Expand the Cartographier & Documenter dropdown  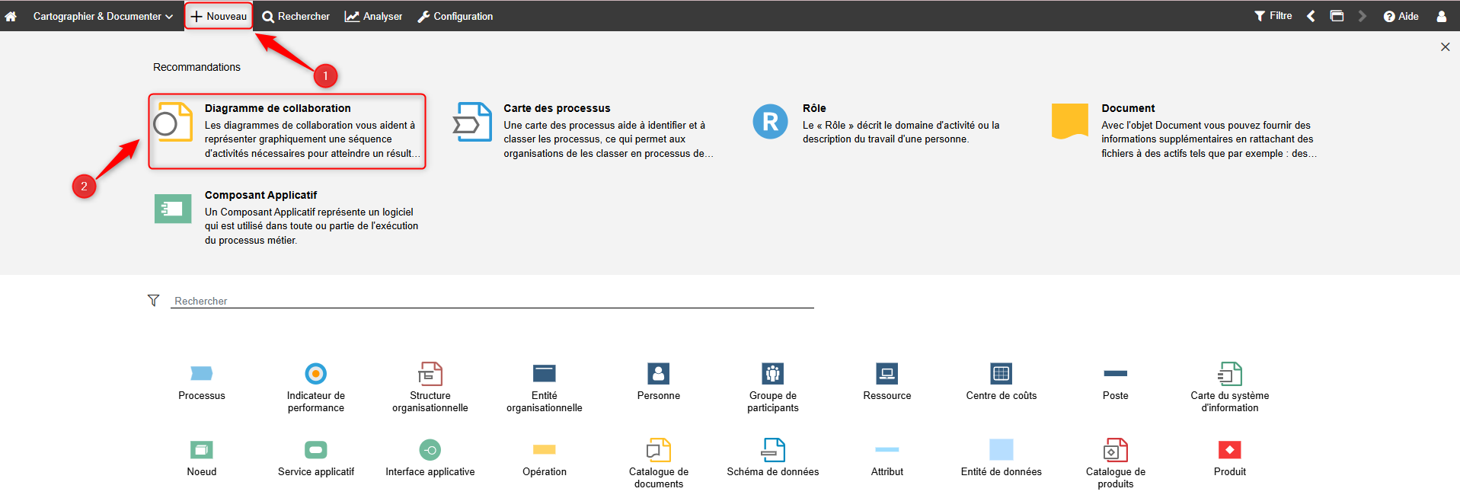click(102, 16)
